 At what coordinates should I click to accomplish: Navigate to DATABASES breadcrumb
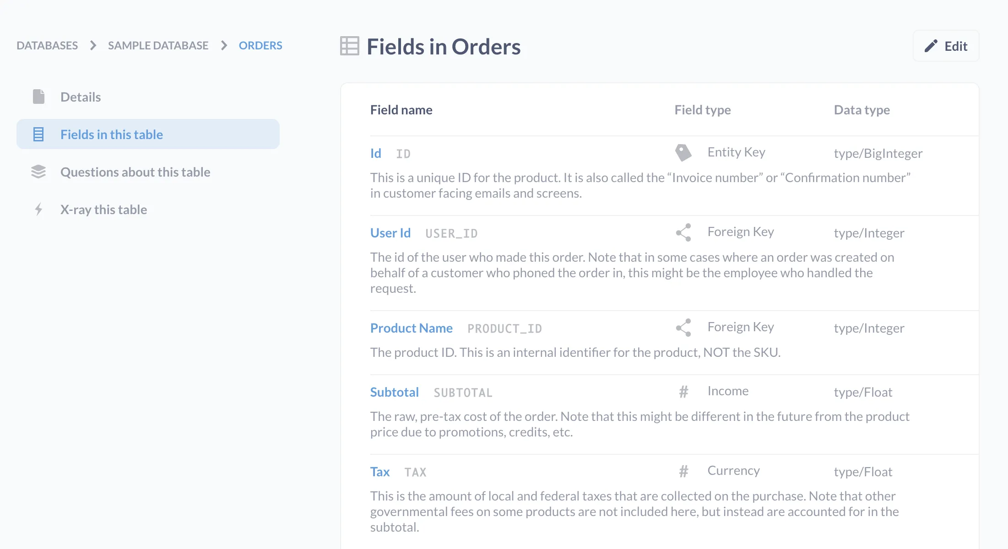click(x=47, y=45)
